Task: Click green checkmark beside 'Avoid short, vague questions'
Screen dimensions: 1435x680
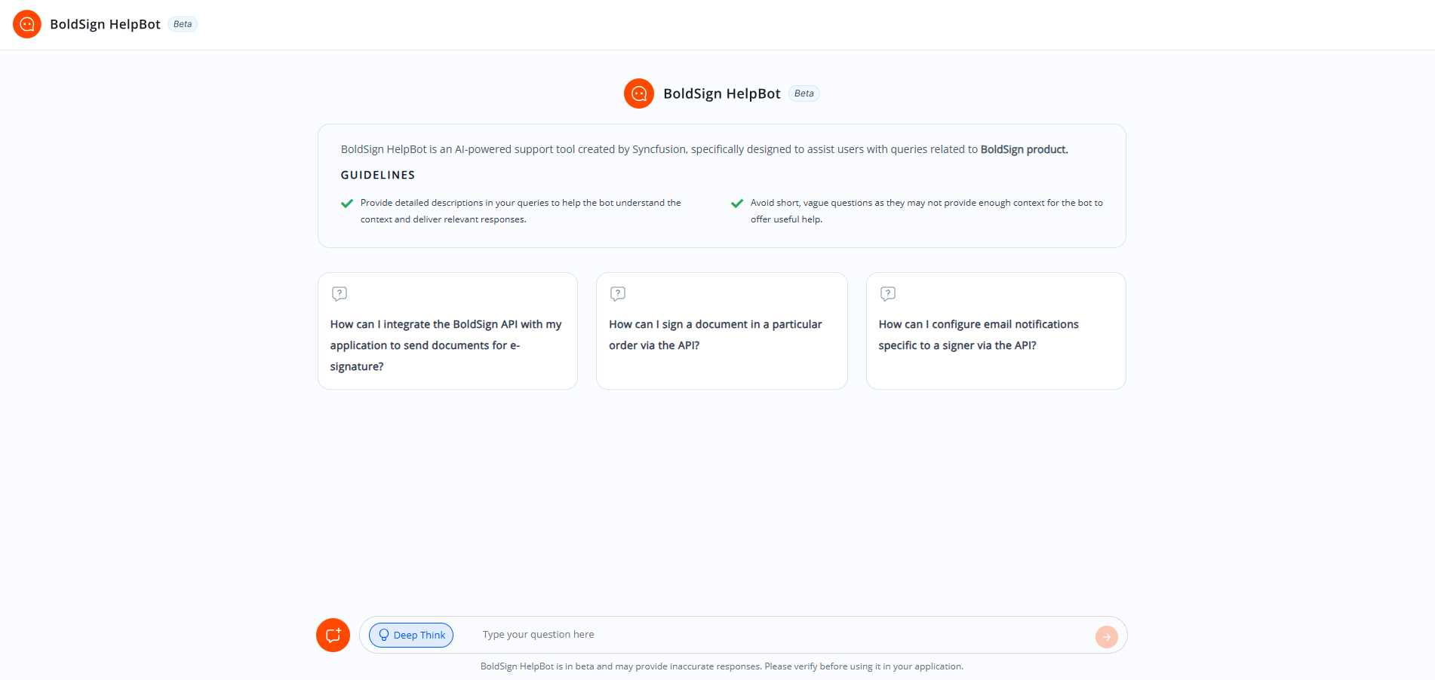Action: 737,204
